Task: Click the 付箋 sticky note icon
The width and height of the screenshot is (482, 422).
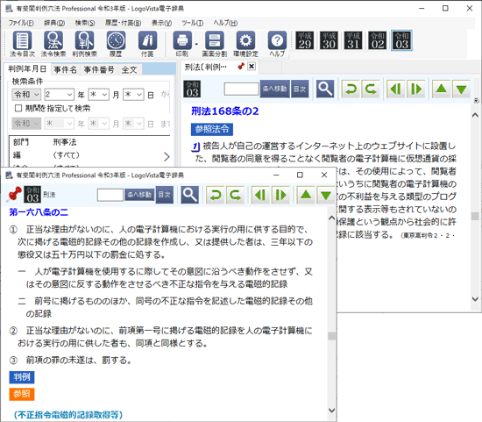Action: point(147,41)
